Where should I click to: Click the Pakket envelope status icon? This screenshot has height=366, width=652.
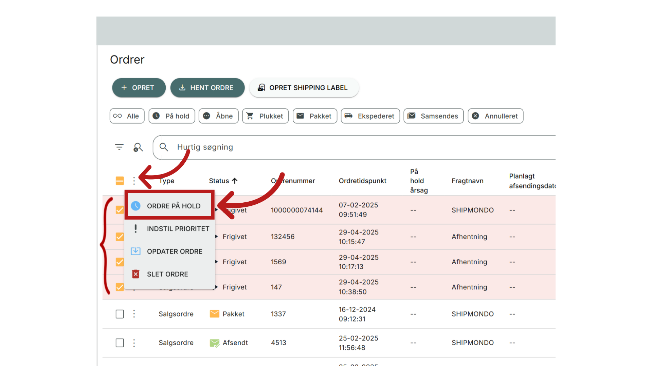(x=214, y=314)
